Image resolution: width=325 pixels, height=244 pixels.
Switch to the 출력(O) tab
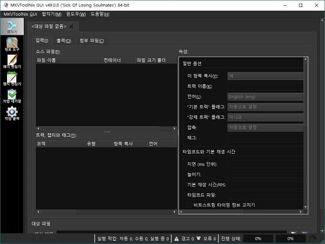64,40
